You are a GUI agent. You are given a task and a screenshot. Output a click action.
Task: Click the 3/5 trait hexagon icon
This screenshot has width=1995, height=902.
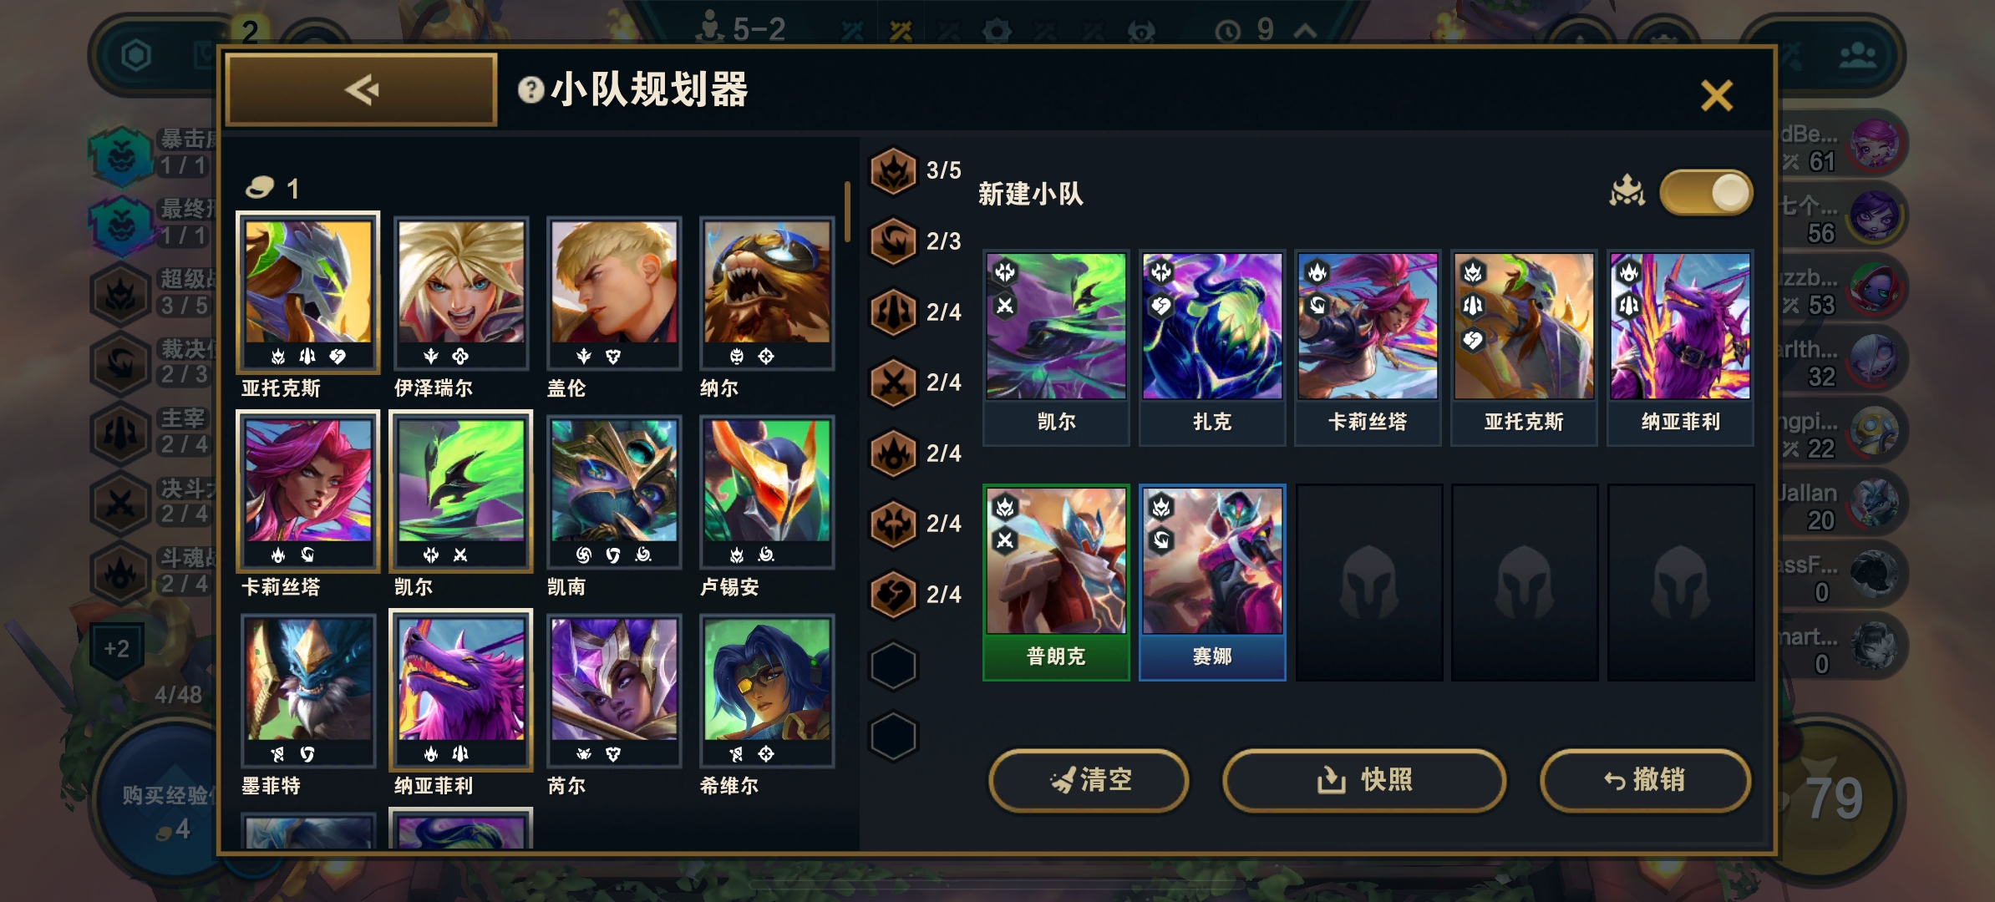click(x=894, y=170)
